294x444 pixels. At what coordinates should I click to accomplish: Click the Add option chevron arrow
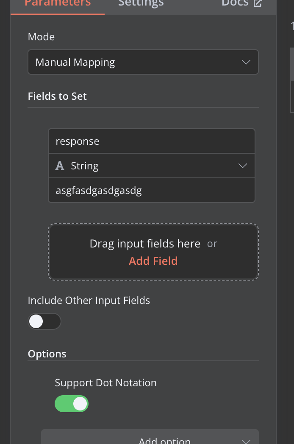(x=246, y=441)
